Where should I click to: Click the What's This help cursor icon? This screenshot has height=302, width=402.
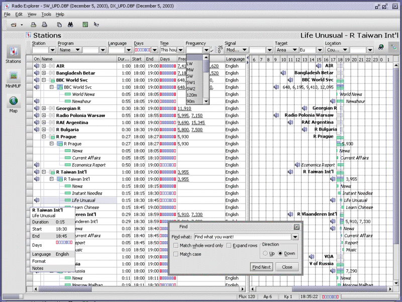(96, 25)
